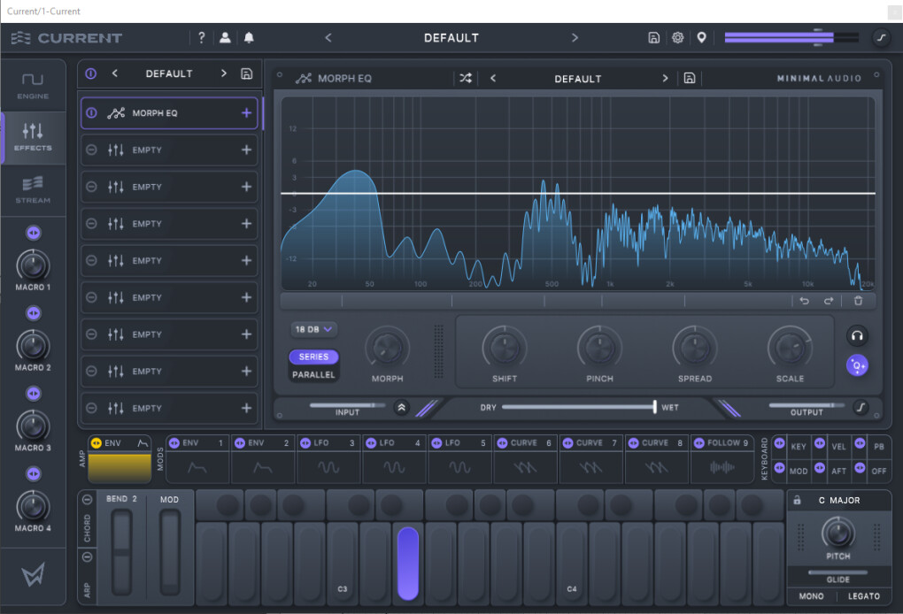Select PARALLEL filter routing
Screen dimensions: 903x614
click(314, 374)
